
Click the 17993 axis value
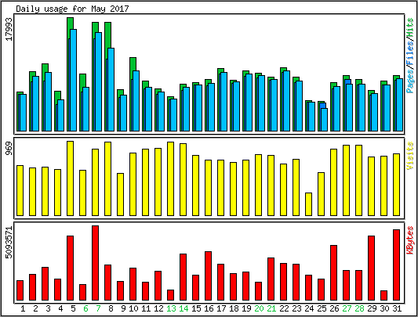click(9, 29)
